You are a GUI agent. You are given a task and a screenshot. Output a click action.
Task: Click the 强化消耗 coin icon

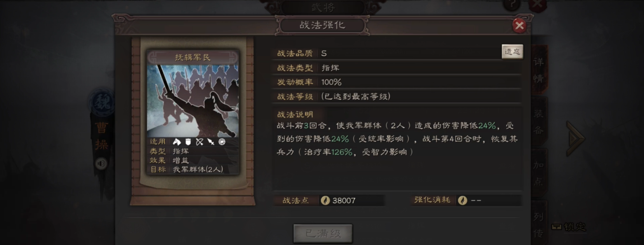[x=462, y=200]
